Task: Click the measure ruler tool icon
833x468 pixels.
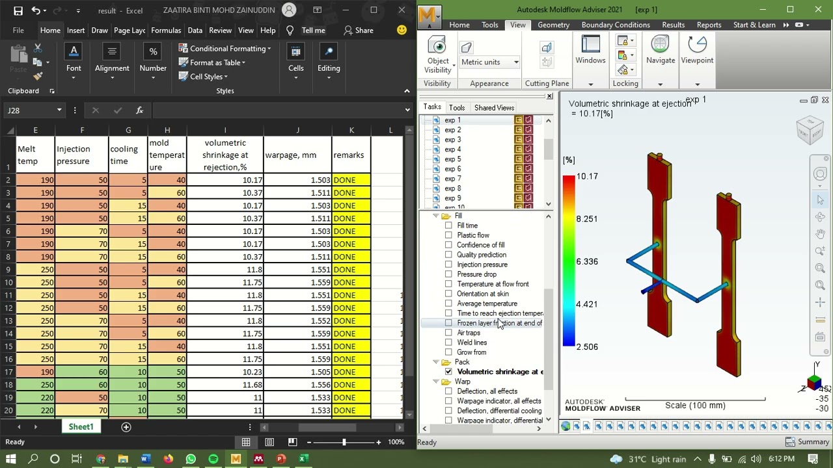Action: point(820,319)
